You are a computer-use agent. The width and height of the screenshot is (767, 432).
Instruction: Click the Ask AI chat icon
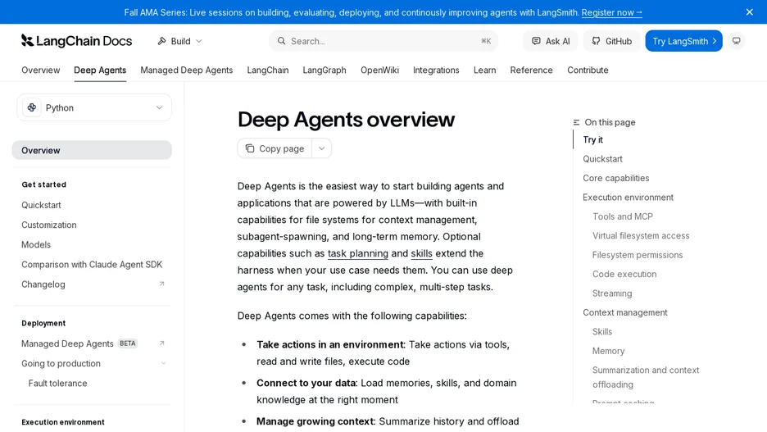536,41
